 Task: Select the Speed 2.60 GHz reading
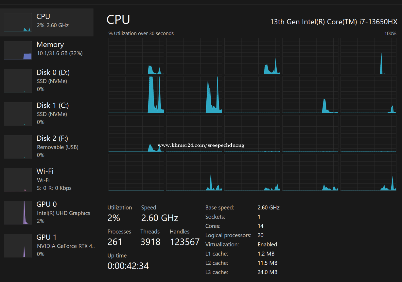[x=159, y=218]
